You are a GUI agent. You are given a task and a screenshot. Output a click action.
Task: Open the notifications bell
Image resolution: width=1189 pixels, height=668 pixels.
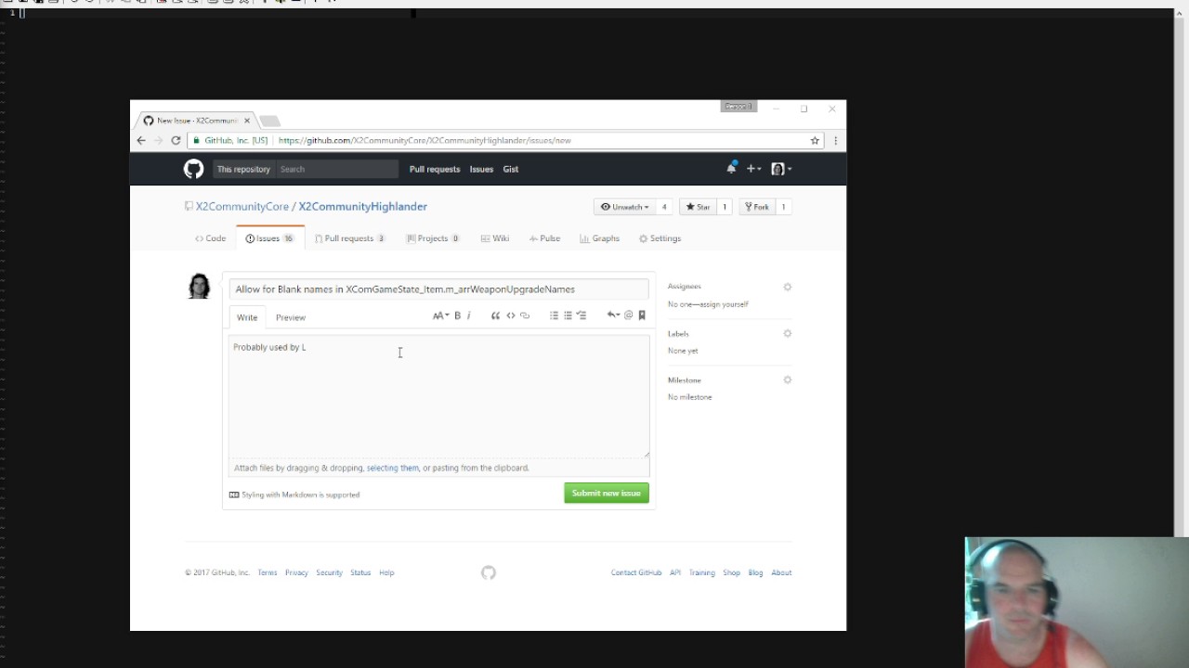[731, 168]
